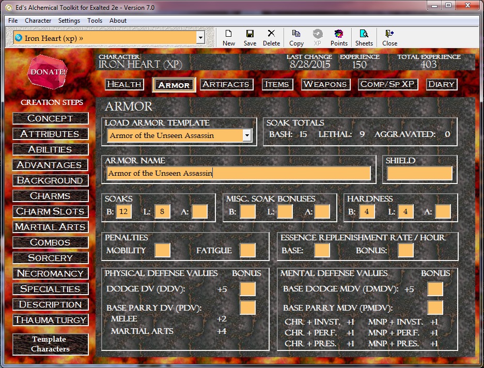The width and height of the screenshot is (484, 368).
Task: Open the Charms creation step
Action: (x=50, y=196)
